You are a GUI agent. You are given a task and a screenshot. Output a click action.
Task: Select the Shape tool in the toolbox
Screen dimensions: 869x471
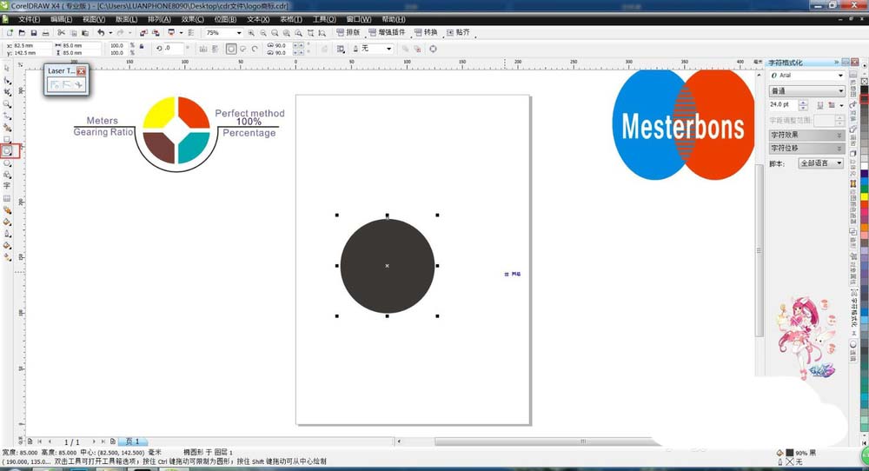point(7,80)
